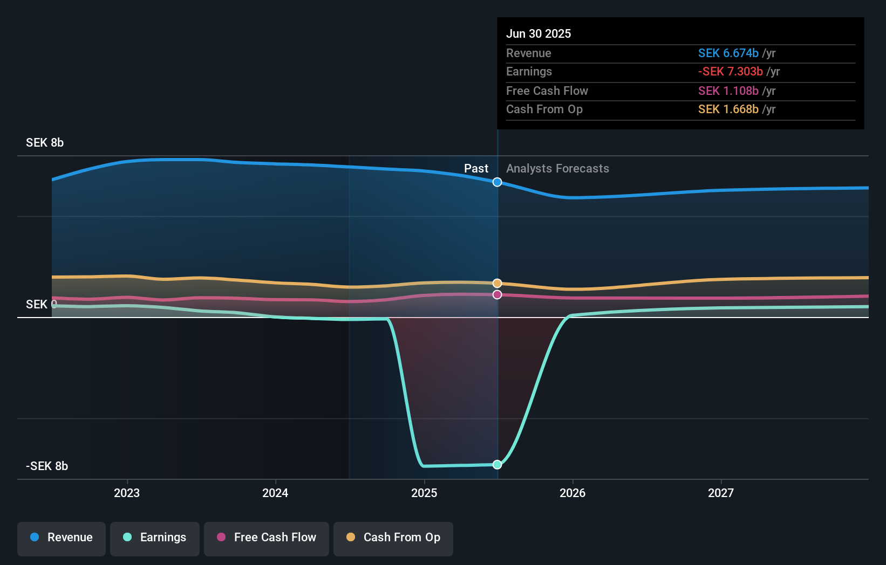
Task: Click the pink Free Cash Flow legend dot
Action: click(221, 538)
